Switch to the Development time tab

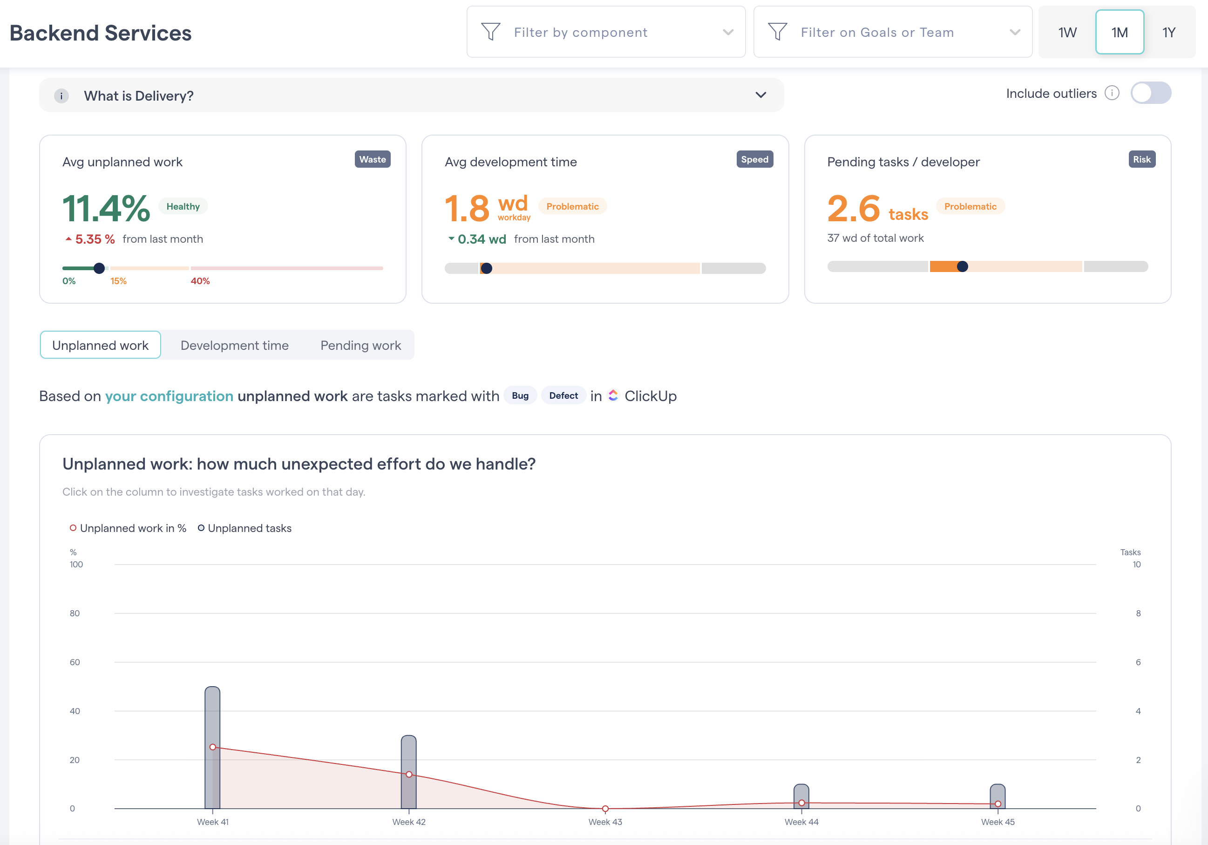pyautogui.click(x=235, y=345)
